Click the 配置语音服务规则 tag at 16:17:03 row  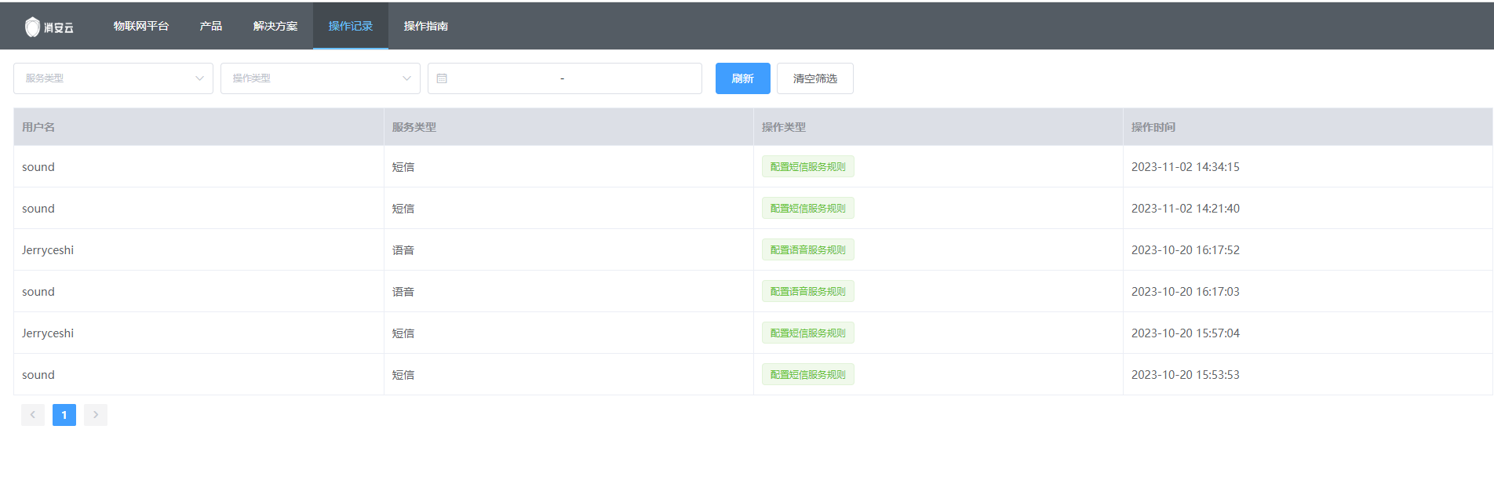point(808,291)
